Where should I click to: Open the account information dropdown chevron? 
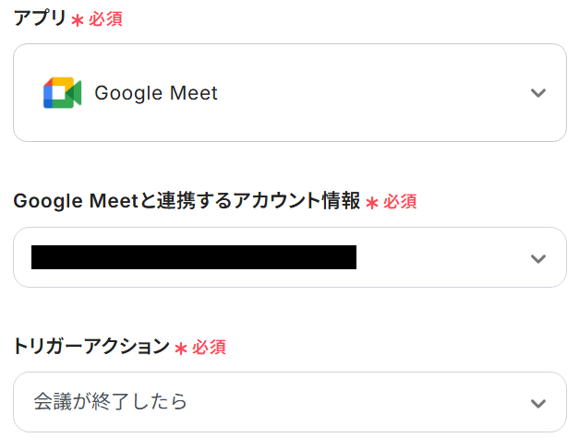[x=538, y=258]
